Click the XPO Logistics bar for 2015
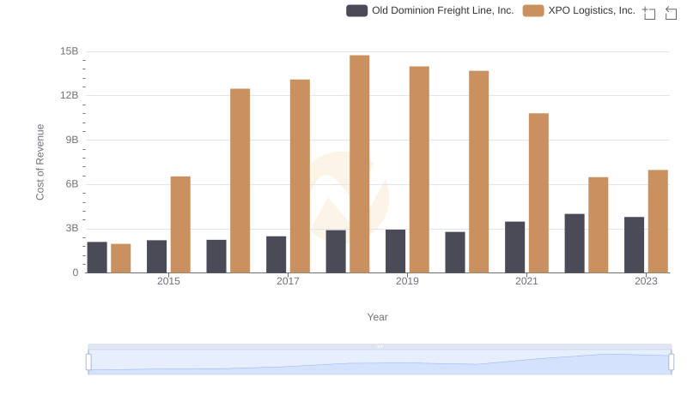Viewport: 687px width, 395px height. (180, 224)
